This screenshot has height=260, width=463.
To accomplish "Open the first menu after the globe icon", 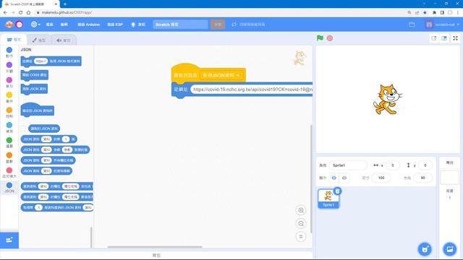I will [x=50, y=25].
